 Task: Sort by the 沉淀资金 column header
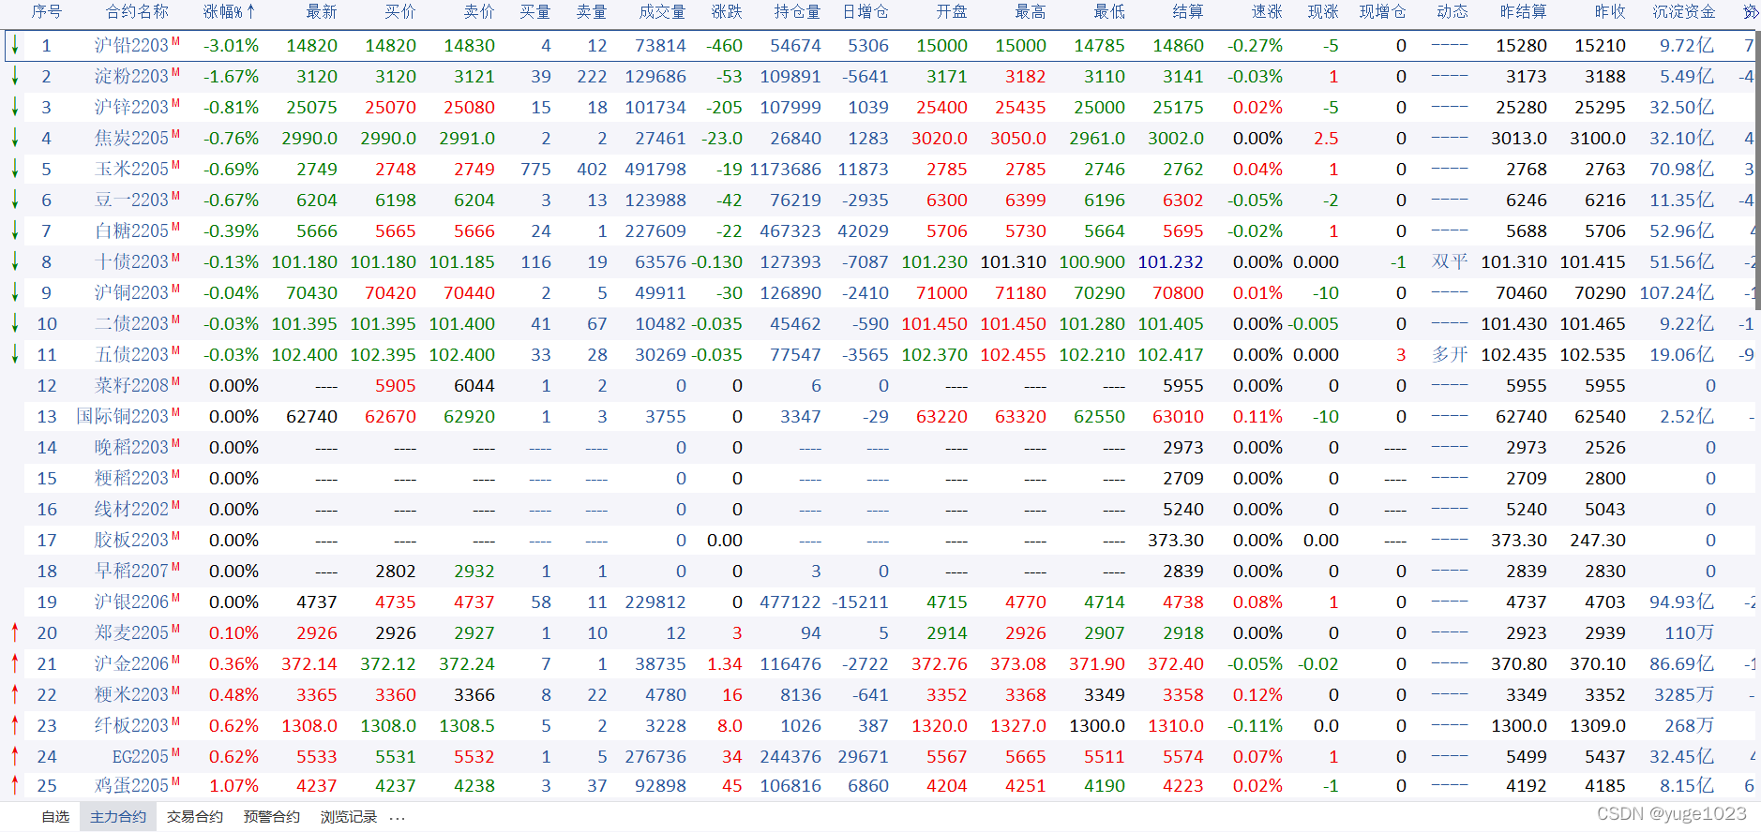coord(1684,12)
